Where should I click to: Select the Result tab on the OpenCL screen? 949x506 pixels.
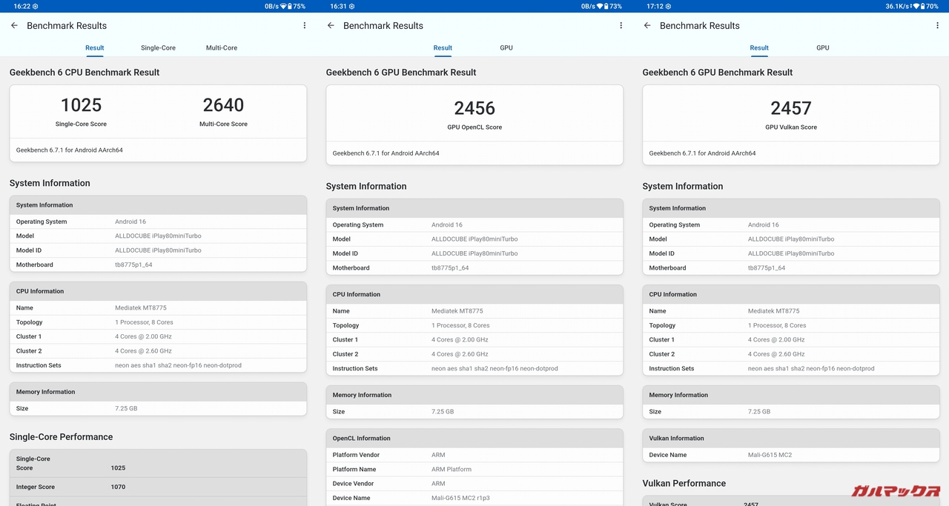pos(443,47)
